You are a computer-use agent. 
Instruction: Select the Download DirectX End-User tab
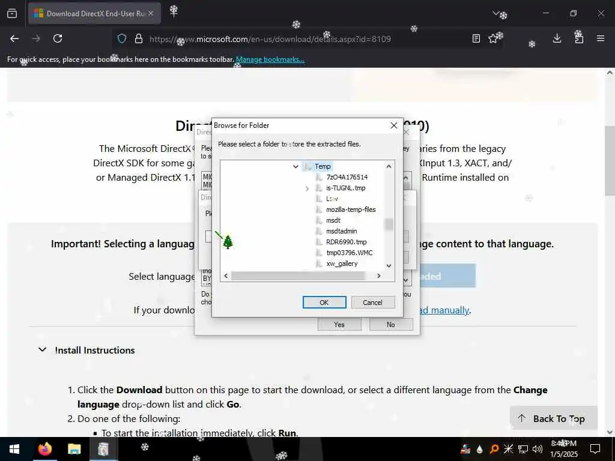[94, 13]
